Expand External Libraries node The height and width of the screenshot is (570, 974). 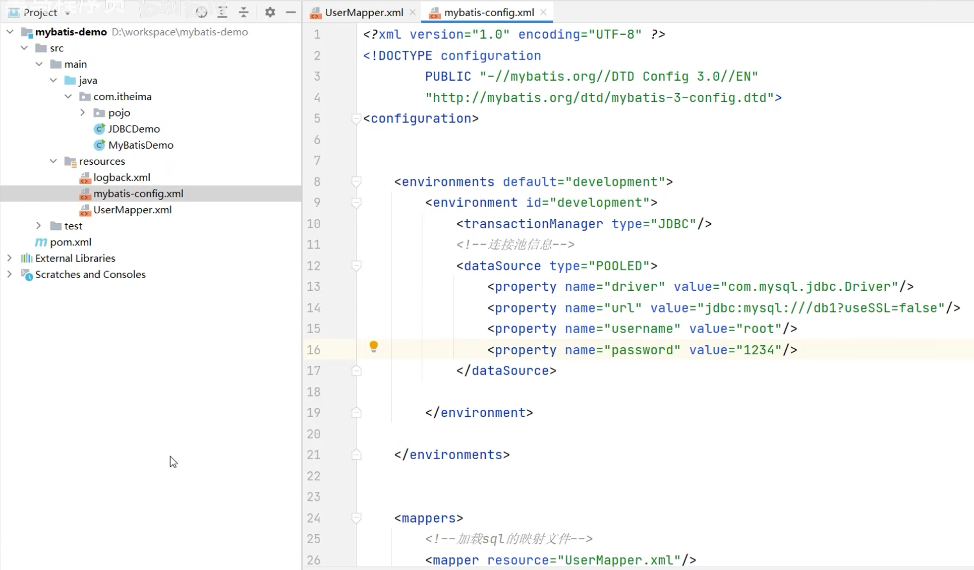tap(10, 258)
